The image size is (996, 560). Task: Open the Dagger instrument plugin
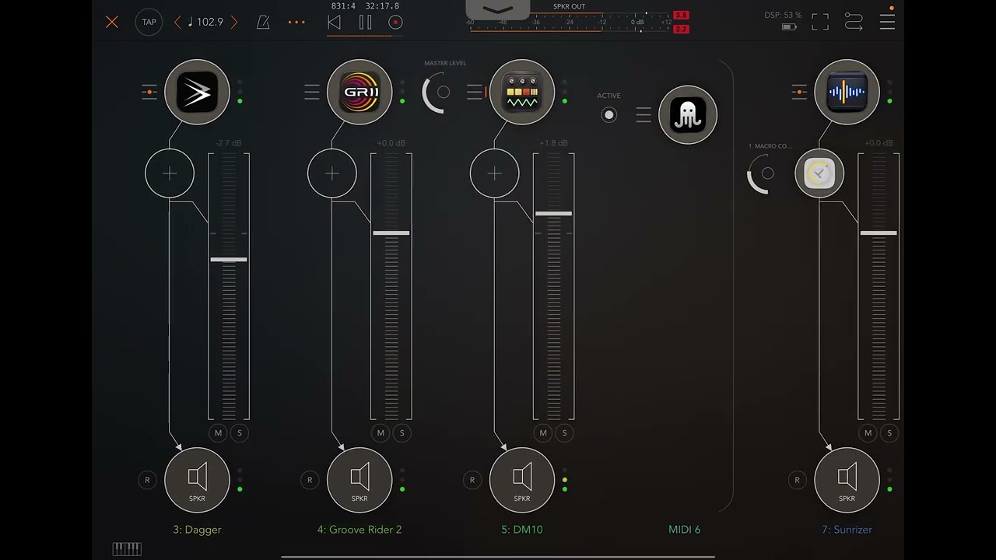click(x=197, y=93)
